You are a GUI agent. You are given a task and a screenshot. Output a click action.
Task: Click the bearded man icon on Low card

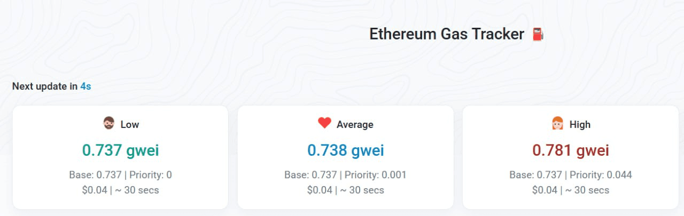108,124
